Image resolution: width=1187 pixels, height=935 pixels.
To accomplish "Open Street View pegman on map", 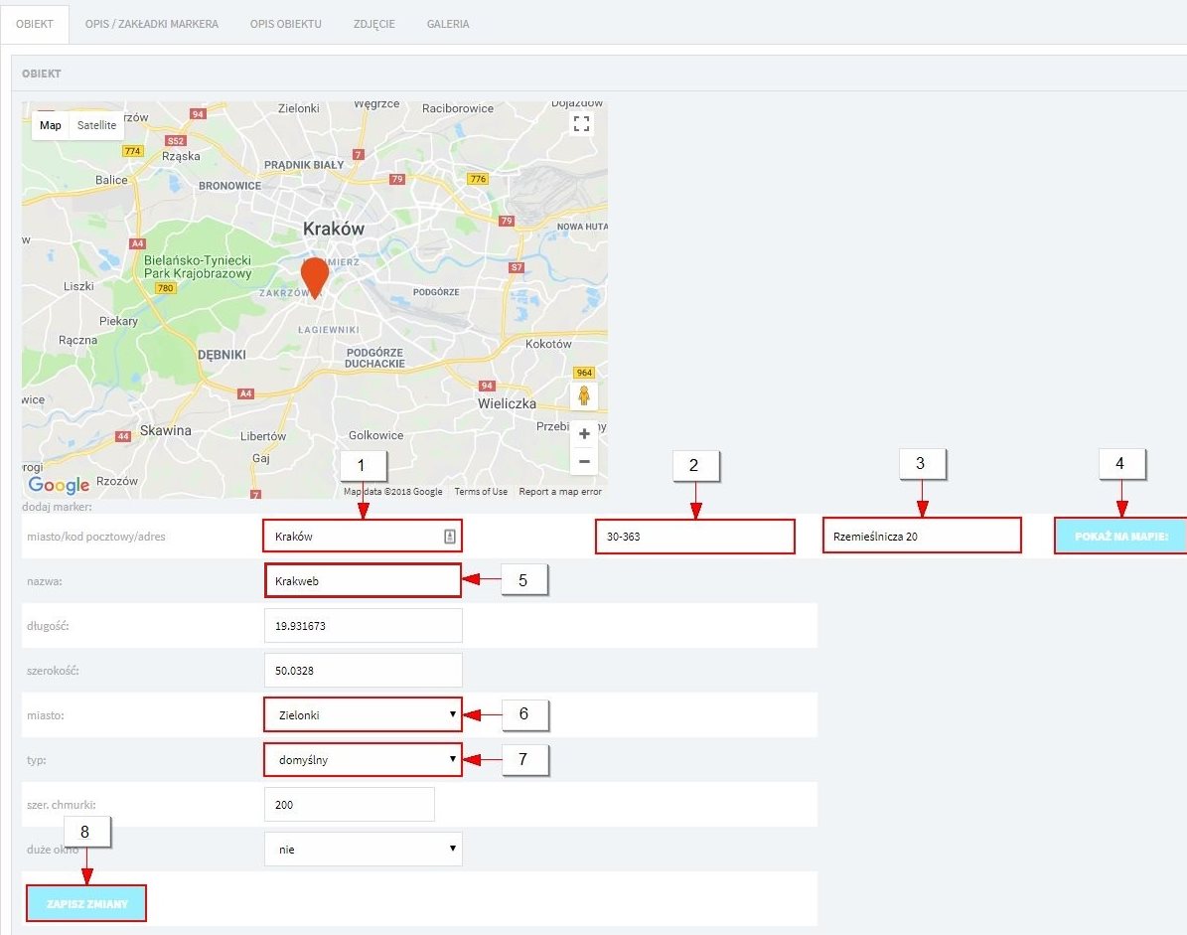I will click(584, 395).
